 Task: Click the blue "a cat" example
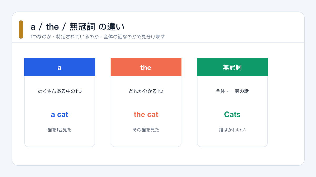click(60, 115)
